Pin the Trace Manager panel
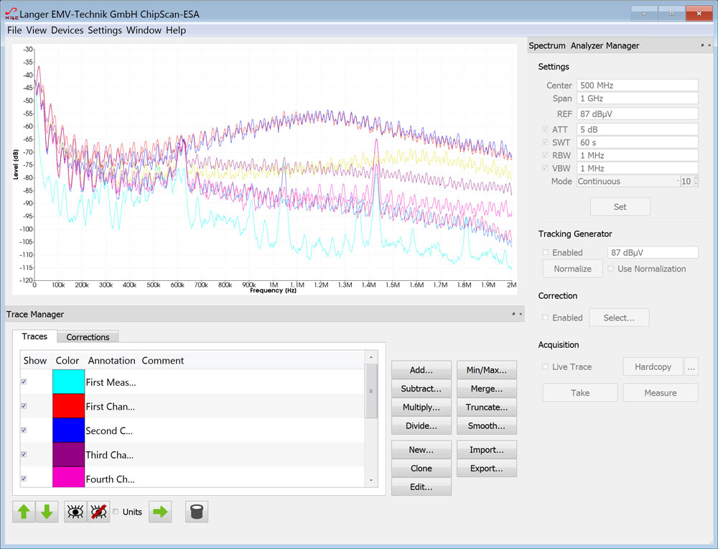Image resolution: width=718 pixels, height=549 pixels. coord(513,314)
